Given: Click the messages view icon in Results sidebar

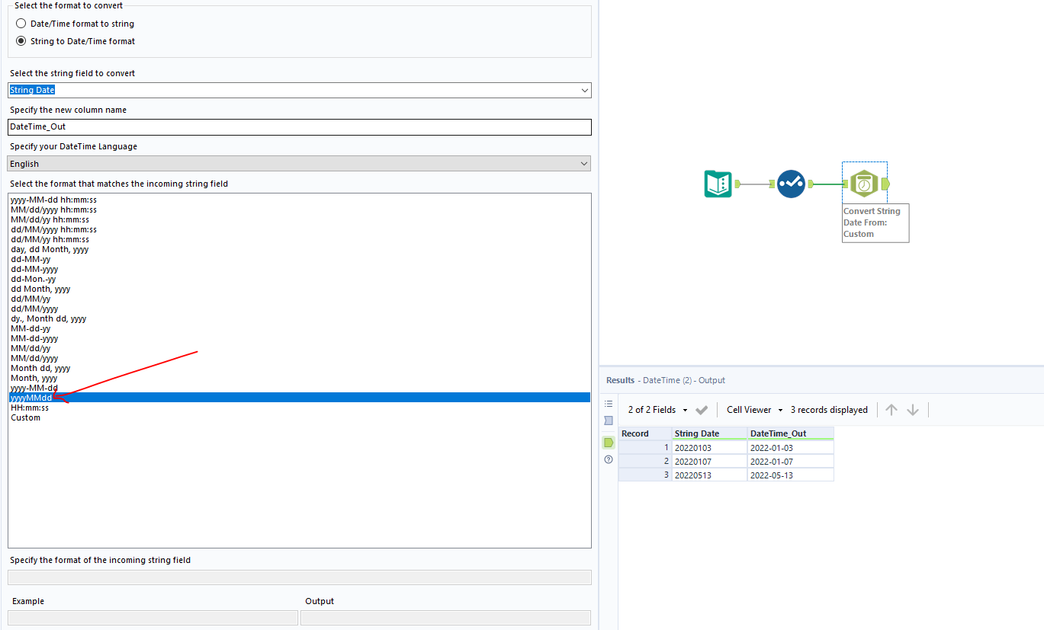Looking at the screenshot, I should point(608,403).
